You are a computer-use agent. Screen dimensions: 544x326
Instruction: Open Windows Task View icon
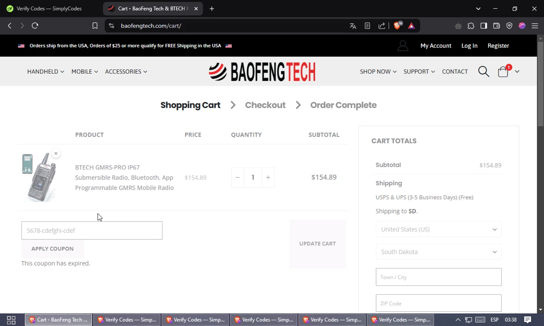point(11,320)
